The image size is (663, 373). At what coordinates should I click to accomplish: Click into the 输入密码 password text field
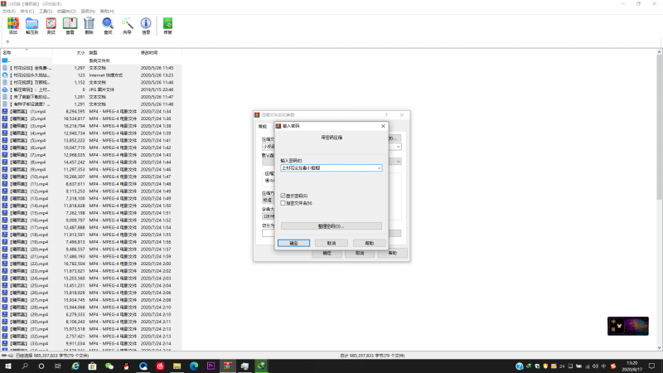pyautogui.click(x=327, y=167)
